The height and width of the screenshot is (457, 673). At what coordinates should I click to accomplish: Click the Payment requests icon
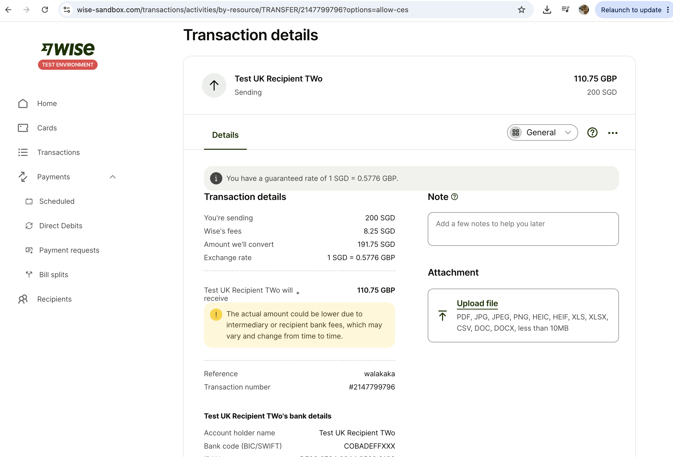pos(29,250)
